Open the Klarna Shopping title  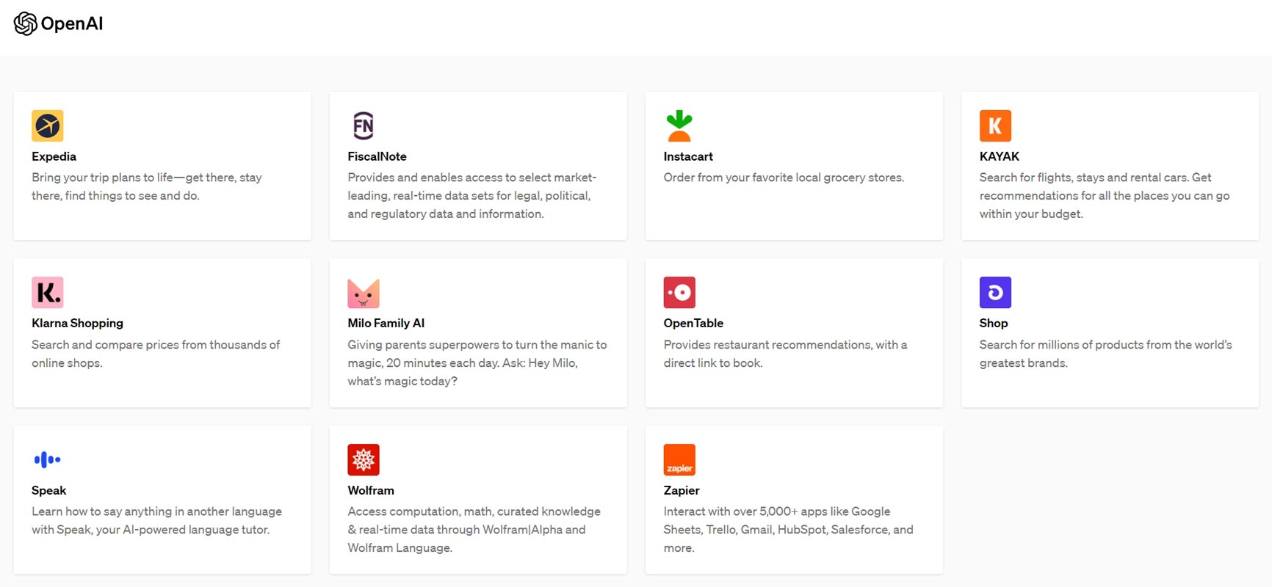[x=77, y=323]
